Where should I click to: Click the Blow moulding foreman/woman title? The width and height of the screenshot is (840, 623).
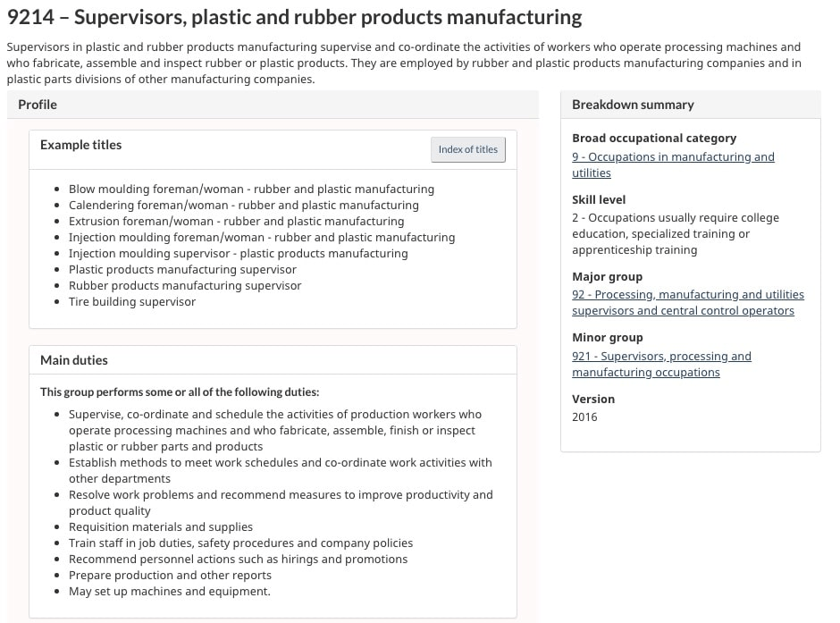pos(251,189)
